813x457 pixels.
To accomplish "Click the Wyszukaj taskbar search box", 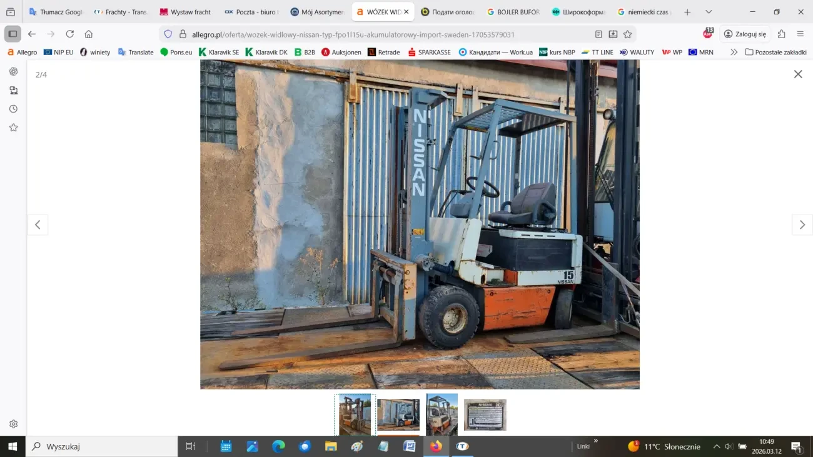I will point(101,446).
